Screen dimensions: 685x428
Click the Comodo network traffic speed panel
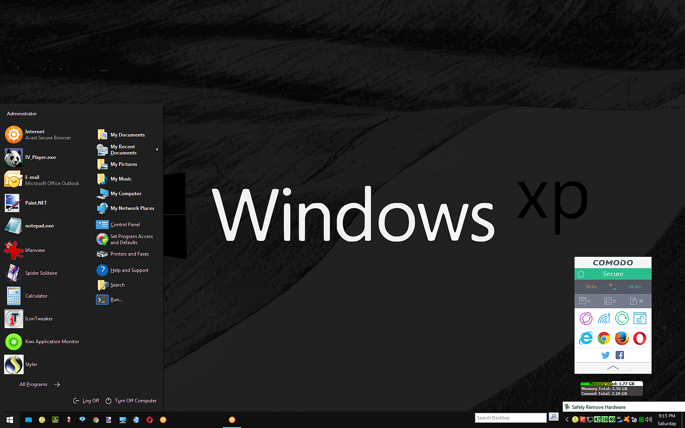point(613,287)
